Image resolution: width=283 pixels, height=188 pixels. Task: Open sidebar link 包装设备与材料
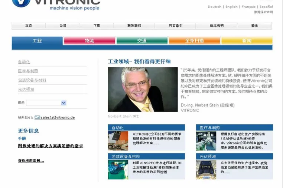[x=32, y=80]
